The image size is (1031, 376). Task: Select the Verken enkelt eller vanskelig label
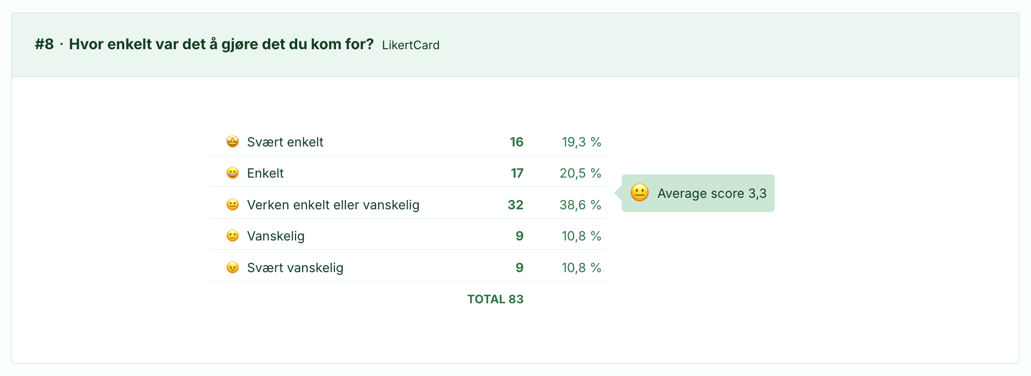333,205
